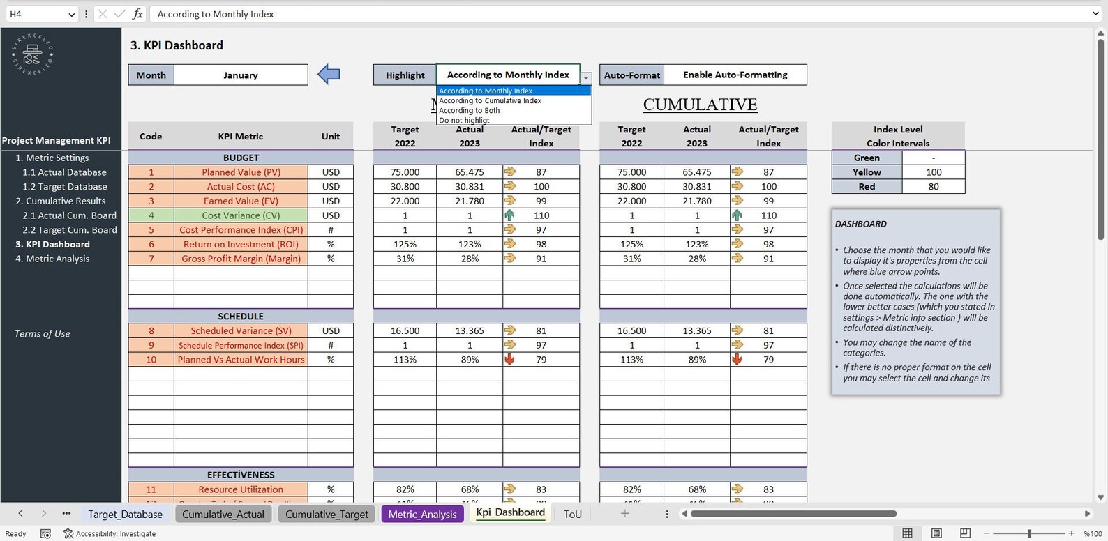The image size is (1108, 541).
Task: Click the blue arrow pointing at the Month cell
Action: click(329, 74)
